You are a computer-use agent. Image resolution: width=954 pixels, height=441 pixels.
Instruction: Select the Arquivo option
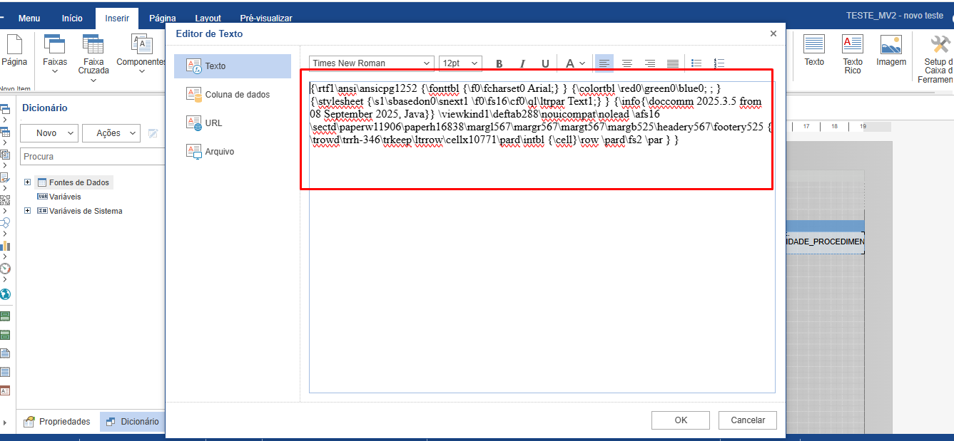219,152
